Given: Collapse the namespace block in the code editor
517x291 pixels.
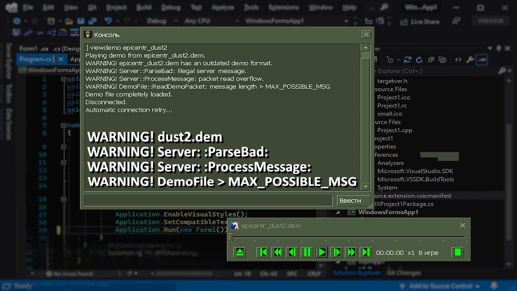Looking at the screenshot, I should click(x=63, y=125).
